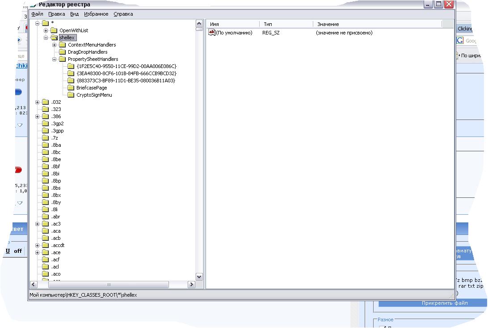Open the Избранное menu

point(96,14)
